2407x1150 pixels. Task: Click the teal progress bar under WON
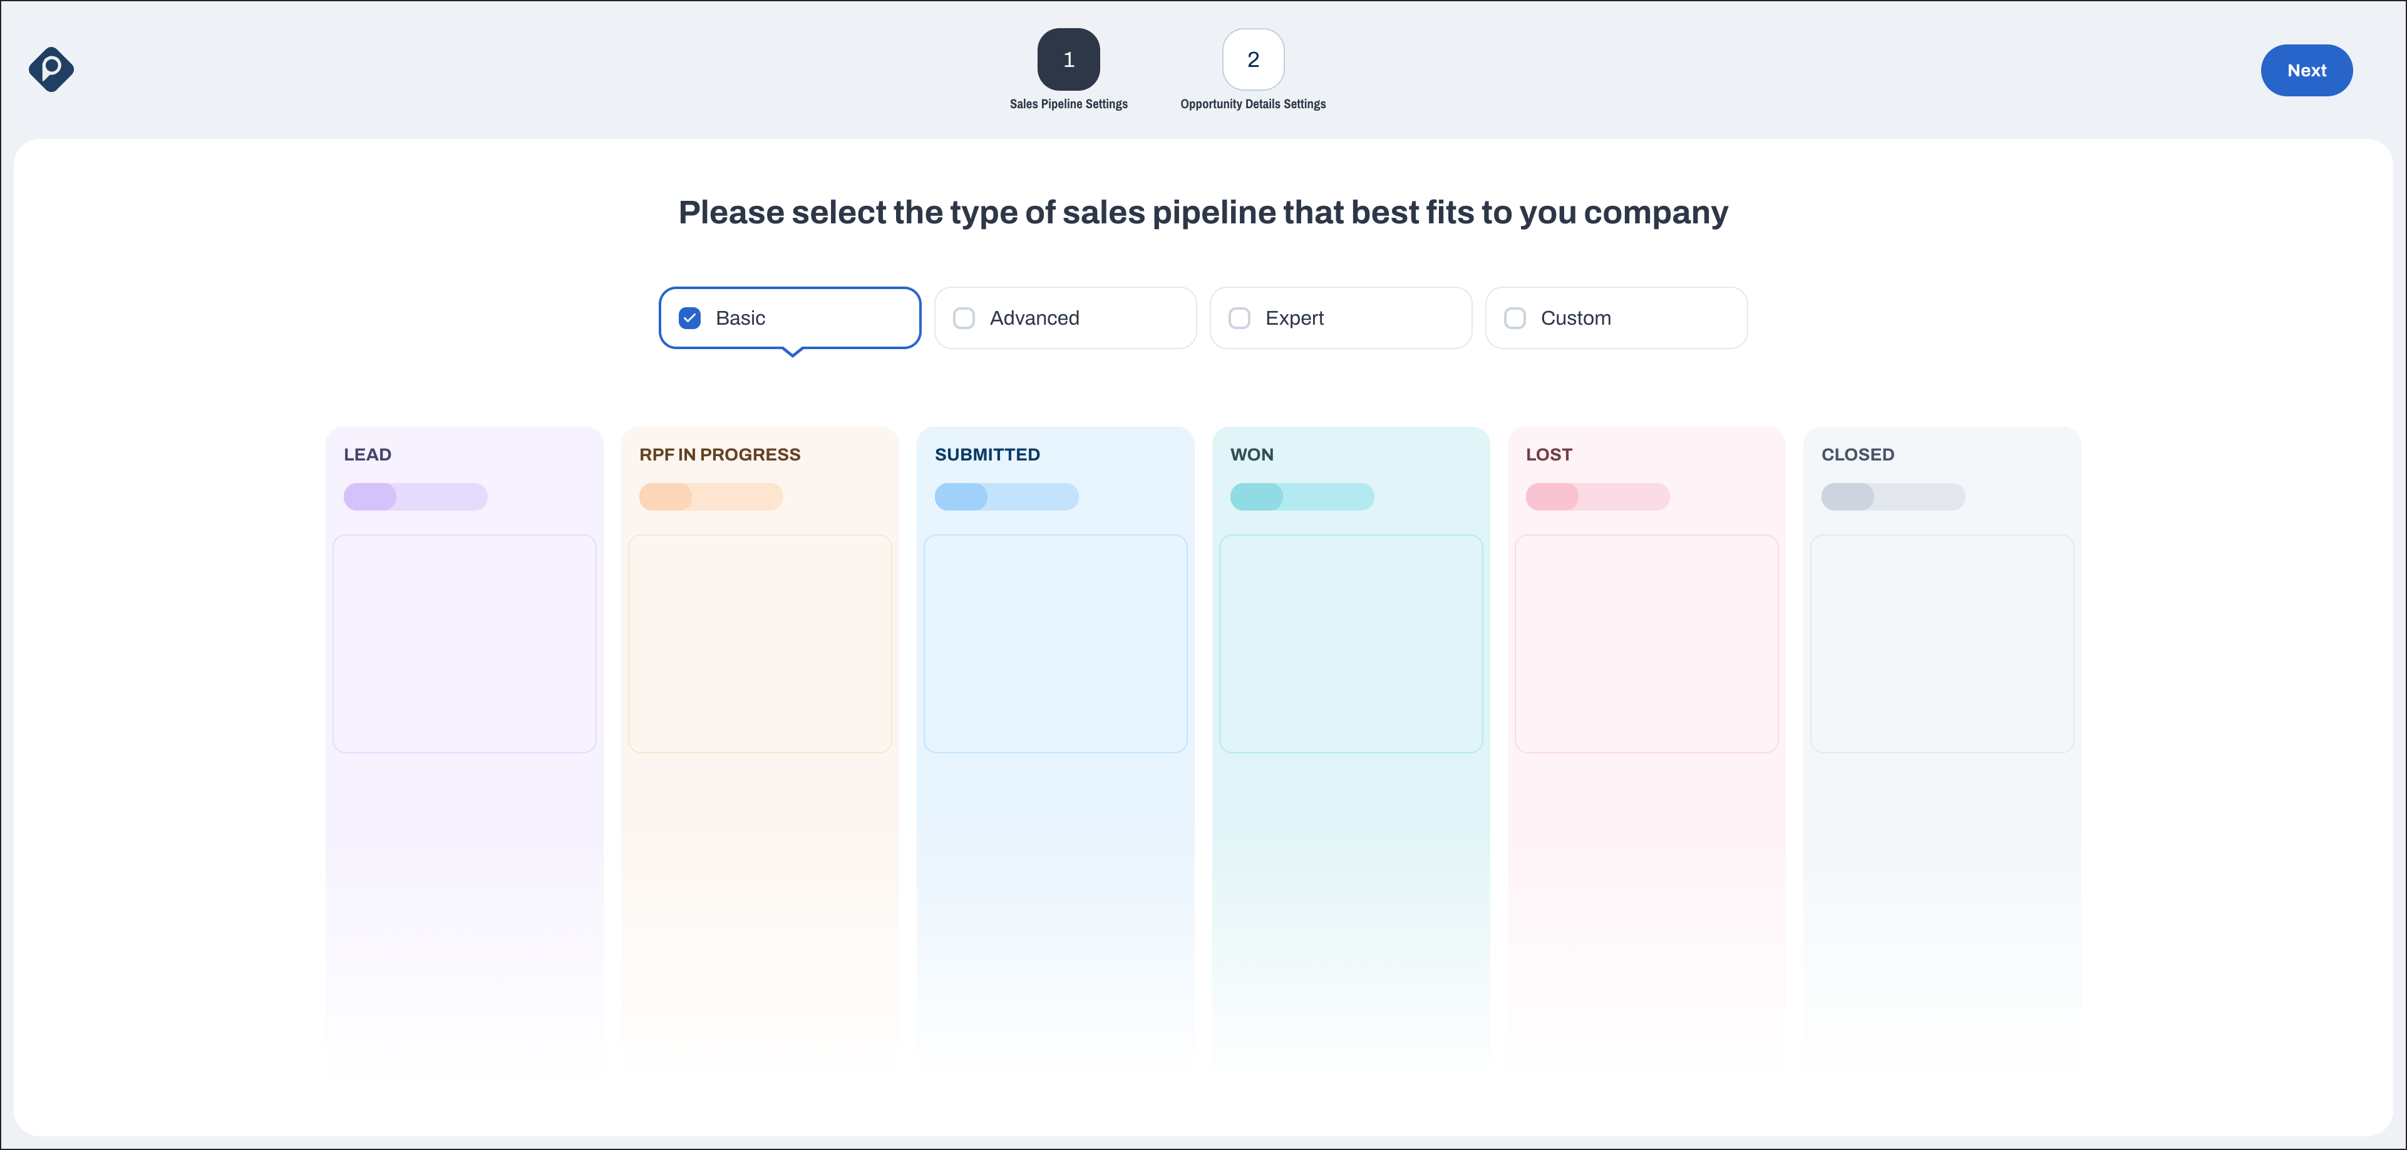[x=1302, y=497]
